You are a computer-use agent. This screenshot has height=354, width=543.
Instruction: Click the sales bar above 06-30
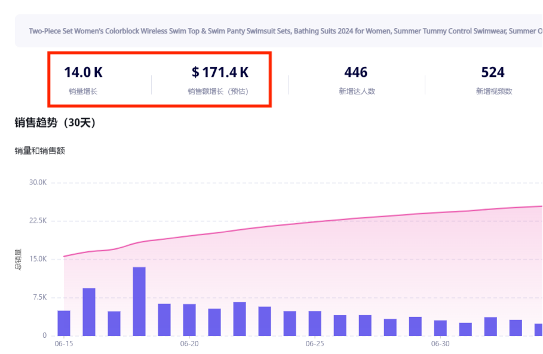tap(440, 328)
